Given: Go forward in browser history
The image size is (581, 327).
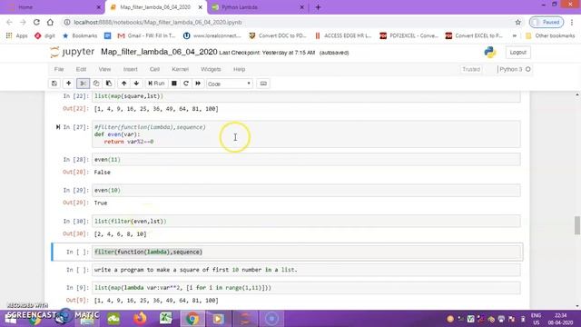Looking at the screenshot, I should point(23,22).
